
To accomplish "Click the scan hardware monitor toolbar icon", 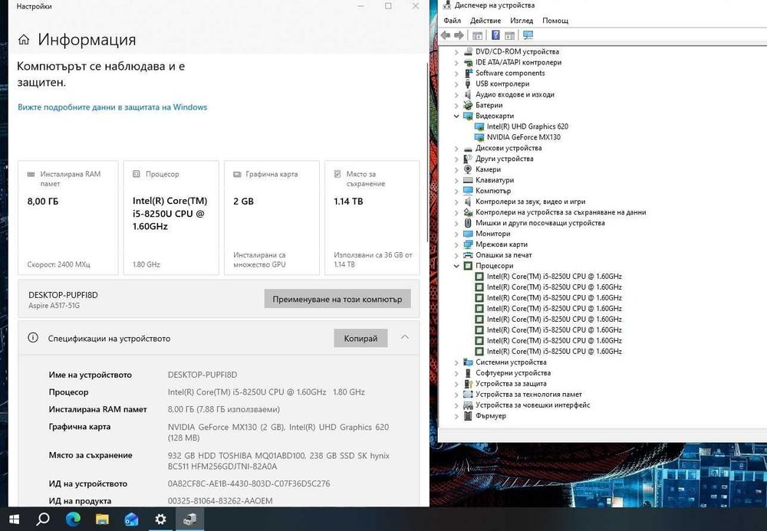I will tap(528, 35).
